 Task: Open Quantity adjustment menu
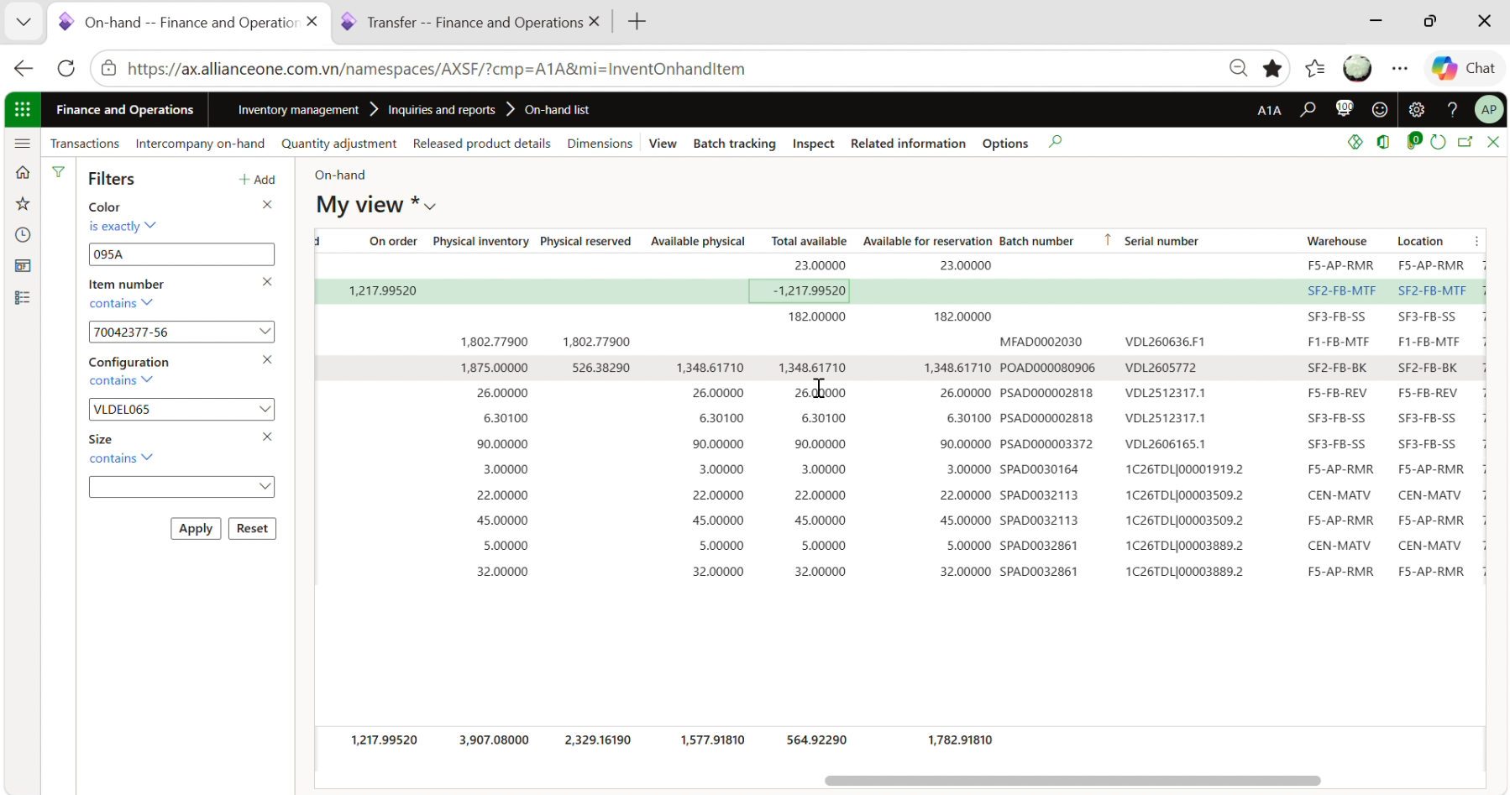point(338,144)
